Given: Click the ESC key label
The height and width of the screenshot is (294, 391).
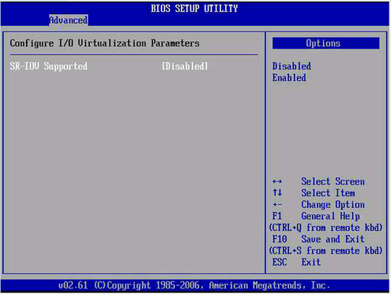Looking at the screenshot, I should coord(280,262).
